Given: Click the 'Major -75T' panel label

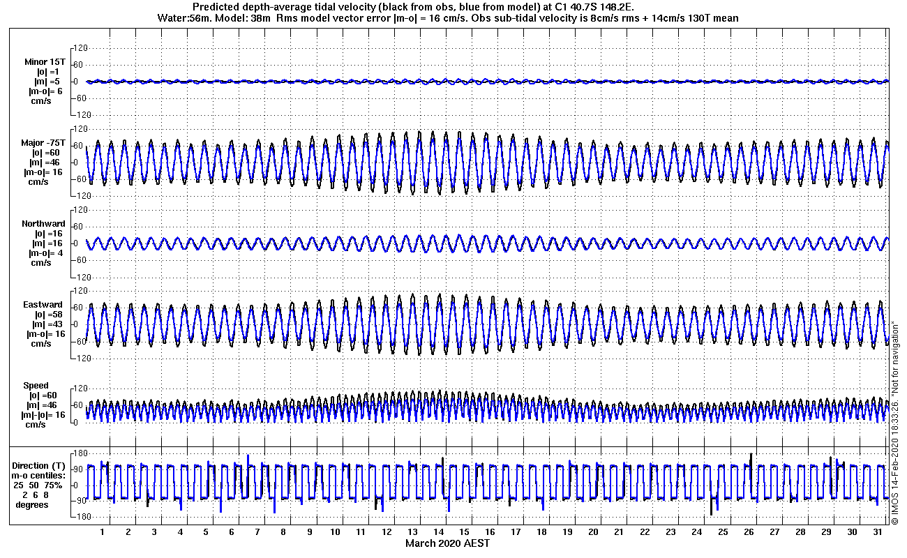Looking at the screenshot, I should (43, 143).
